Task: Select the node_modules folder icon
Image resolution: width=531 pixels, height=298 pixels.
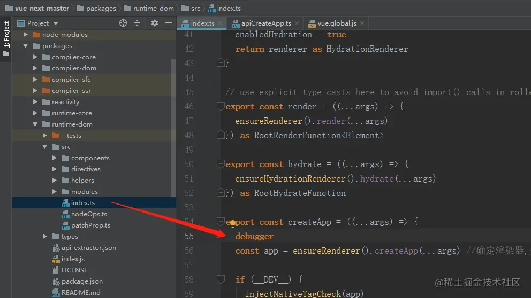Action: coord(36,35)
